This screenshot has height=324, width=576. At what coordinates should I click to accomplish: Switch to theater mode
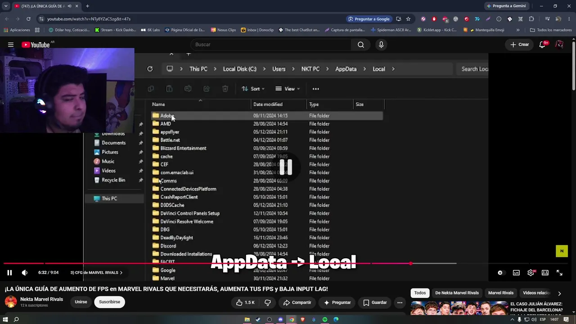545,273
